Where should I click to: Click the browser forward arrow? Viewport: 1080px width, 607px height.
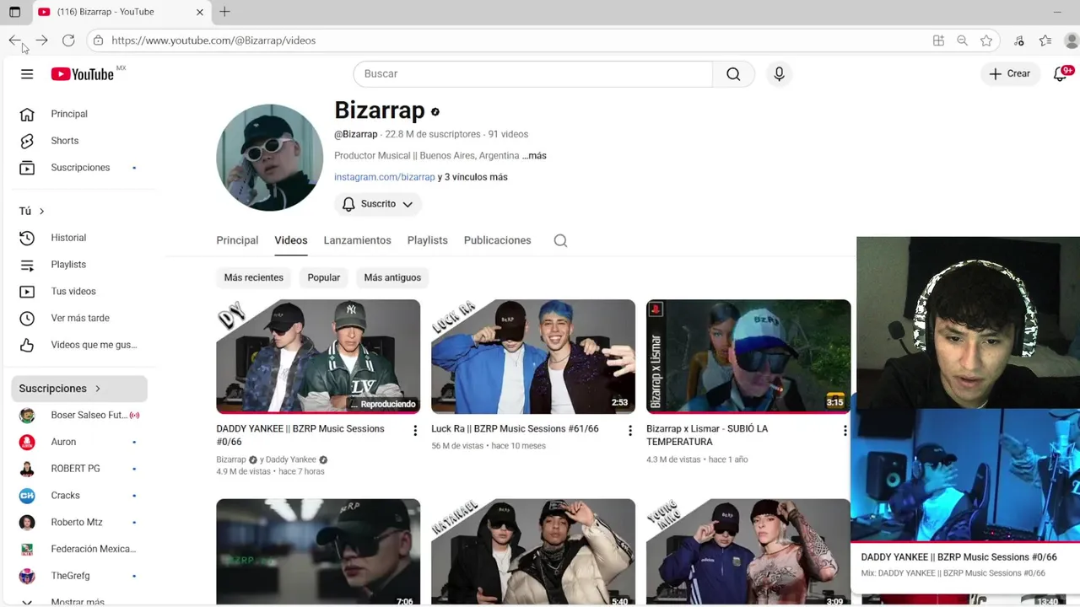click(41, 40)
